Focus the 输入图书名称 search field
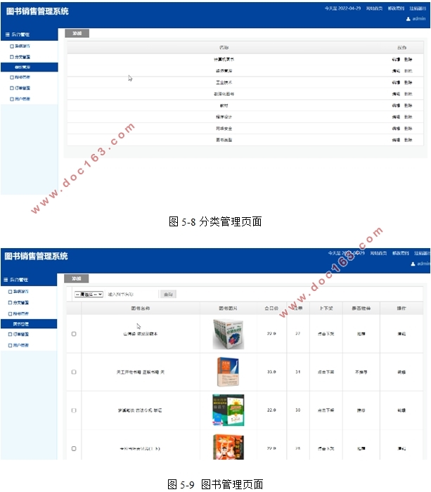The height and width of the screenshot is (492, 431). 132,294
